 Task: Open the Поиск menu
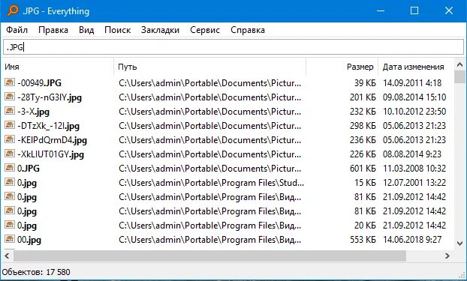(117, 30)
